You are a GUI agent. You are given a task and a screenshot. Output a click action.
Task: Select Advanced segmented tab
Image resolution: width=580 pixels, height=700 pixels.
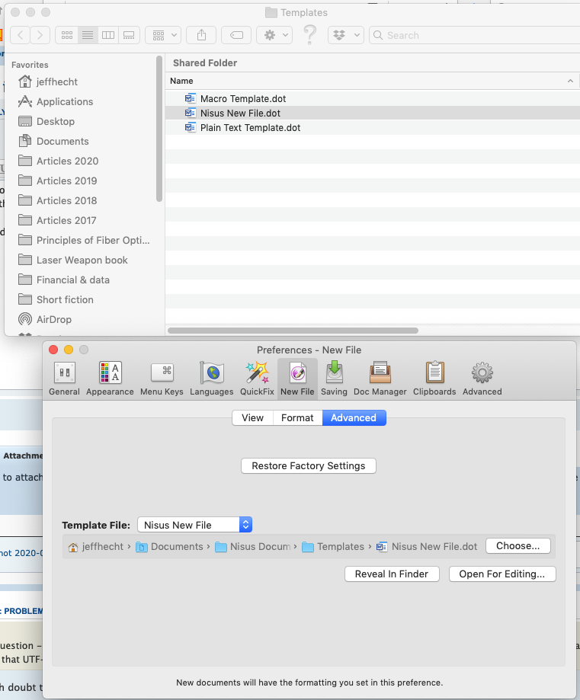(354, 418)
